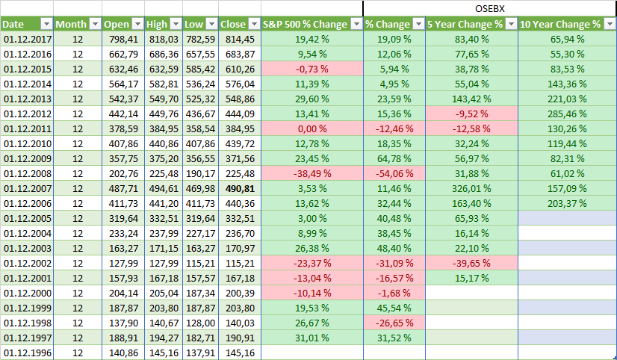Click the 5 Year Change cell -12,58 %

tap(471, 129)
